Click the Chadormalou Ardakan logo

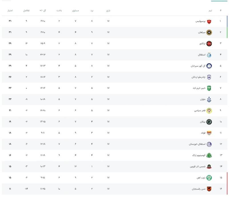click(x=209, y=77)
